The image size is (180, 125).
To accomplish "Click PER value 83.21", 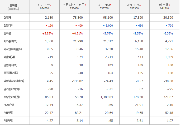I will pyautogui.click(x=79, y=113).
